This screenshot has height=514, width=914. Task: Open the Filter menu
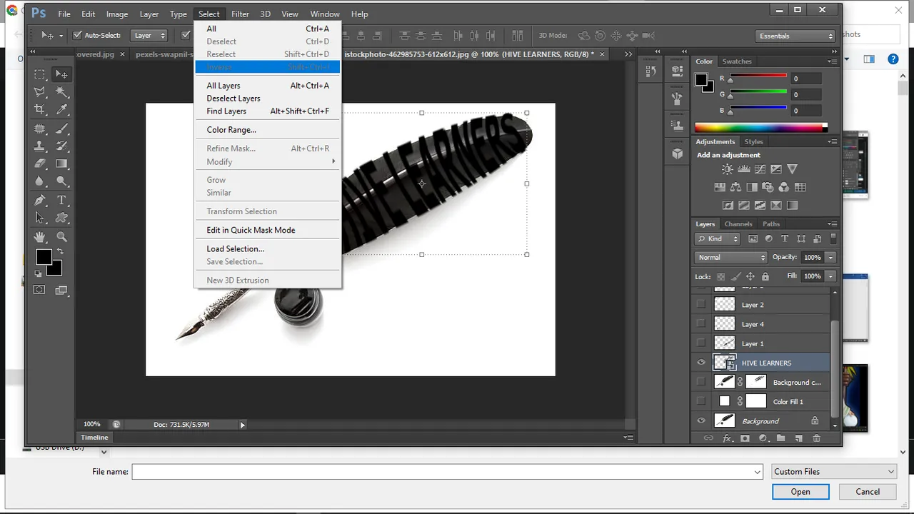[240, 14]
